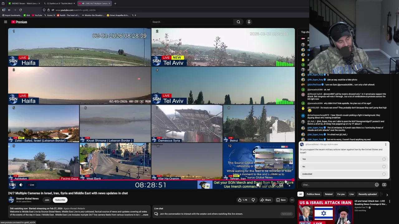
Task: Open the US & Israel Attack Iran thumbnail
Action: pos(325,212)
